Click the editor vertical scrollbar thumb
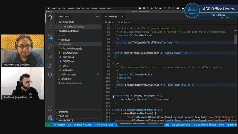This screenshot has height=134, width=238. click(x=235, y=39)
